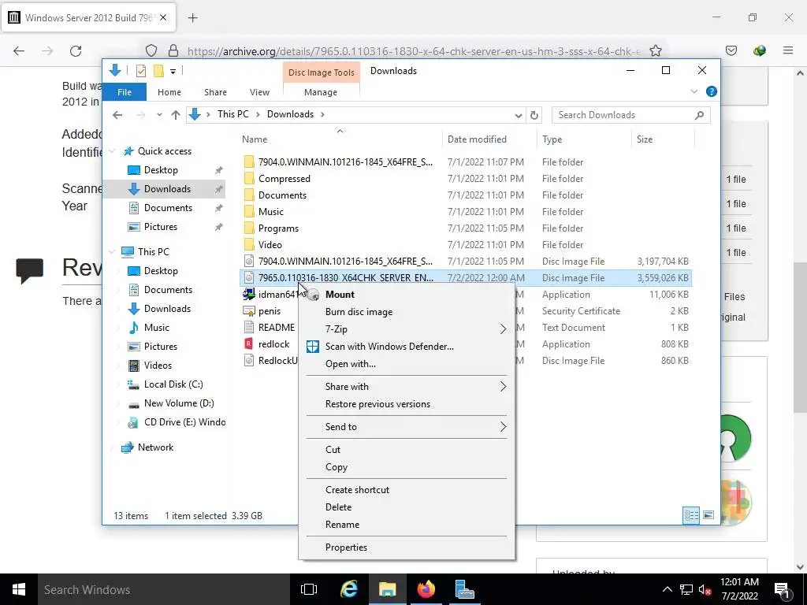Sort by the Size column header
Viewport: 807px width, 605px height.
click(x=645, y=139)
